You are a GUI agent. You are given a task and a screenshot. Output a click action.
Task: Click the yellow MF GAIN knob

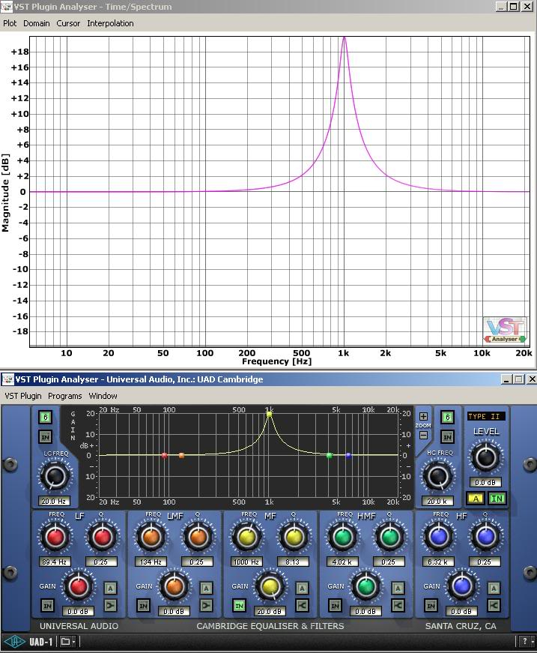coord(270,586)
